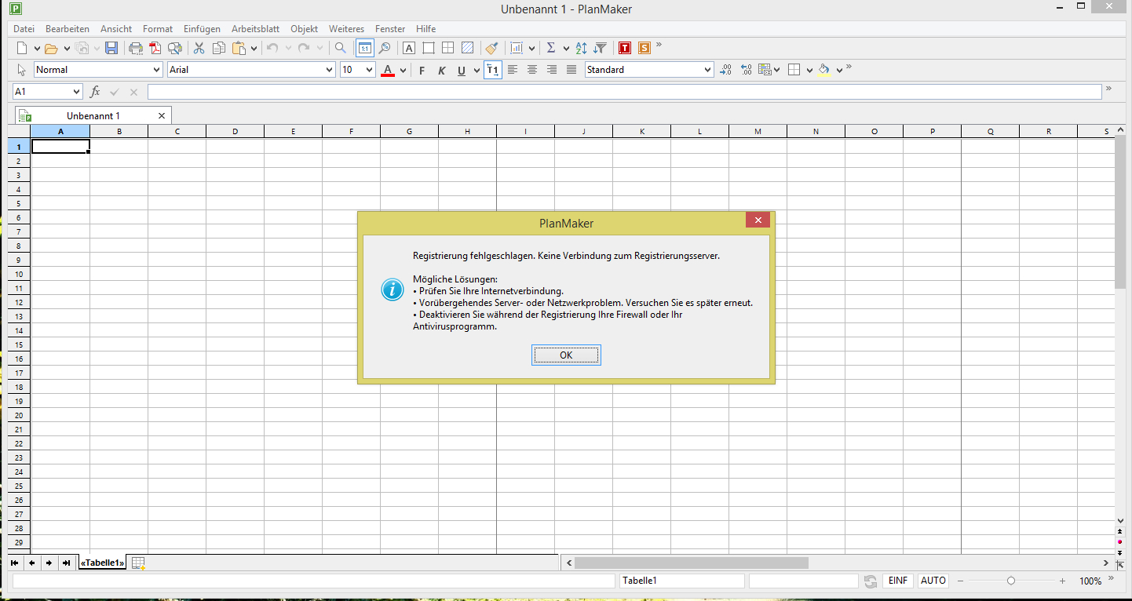Insert a new worksheet using the sheet icon
The image size is (1132, 601).
pyautogui.click(x=138, y=563)
